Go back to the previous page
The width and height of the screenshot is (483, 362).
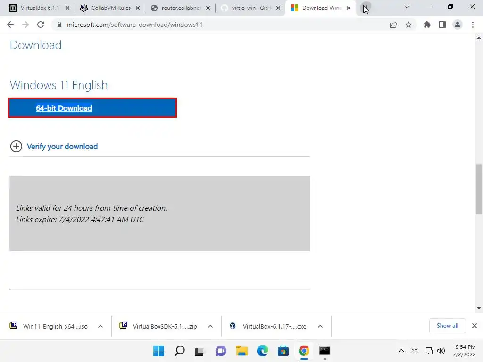(x=10, y=25)
